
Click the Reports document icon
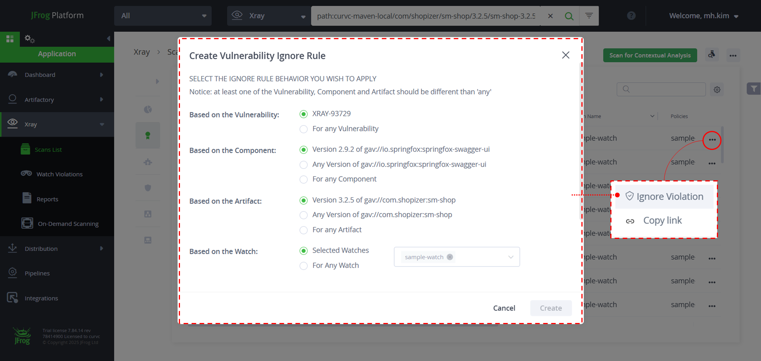pyautogui.click(x=27, y=198)
